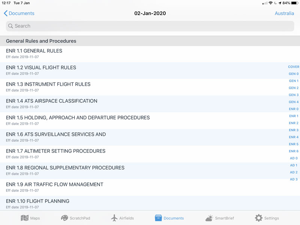Select the Airfields airplane icon

[114, 218]
